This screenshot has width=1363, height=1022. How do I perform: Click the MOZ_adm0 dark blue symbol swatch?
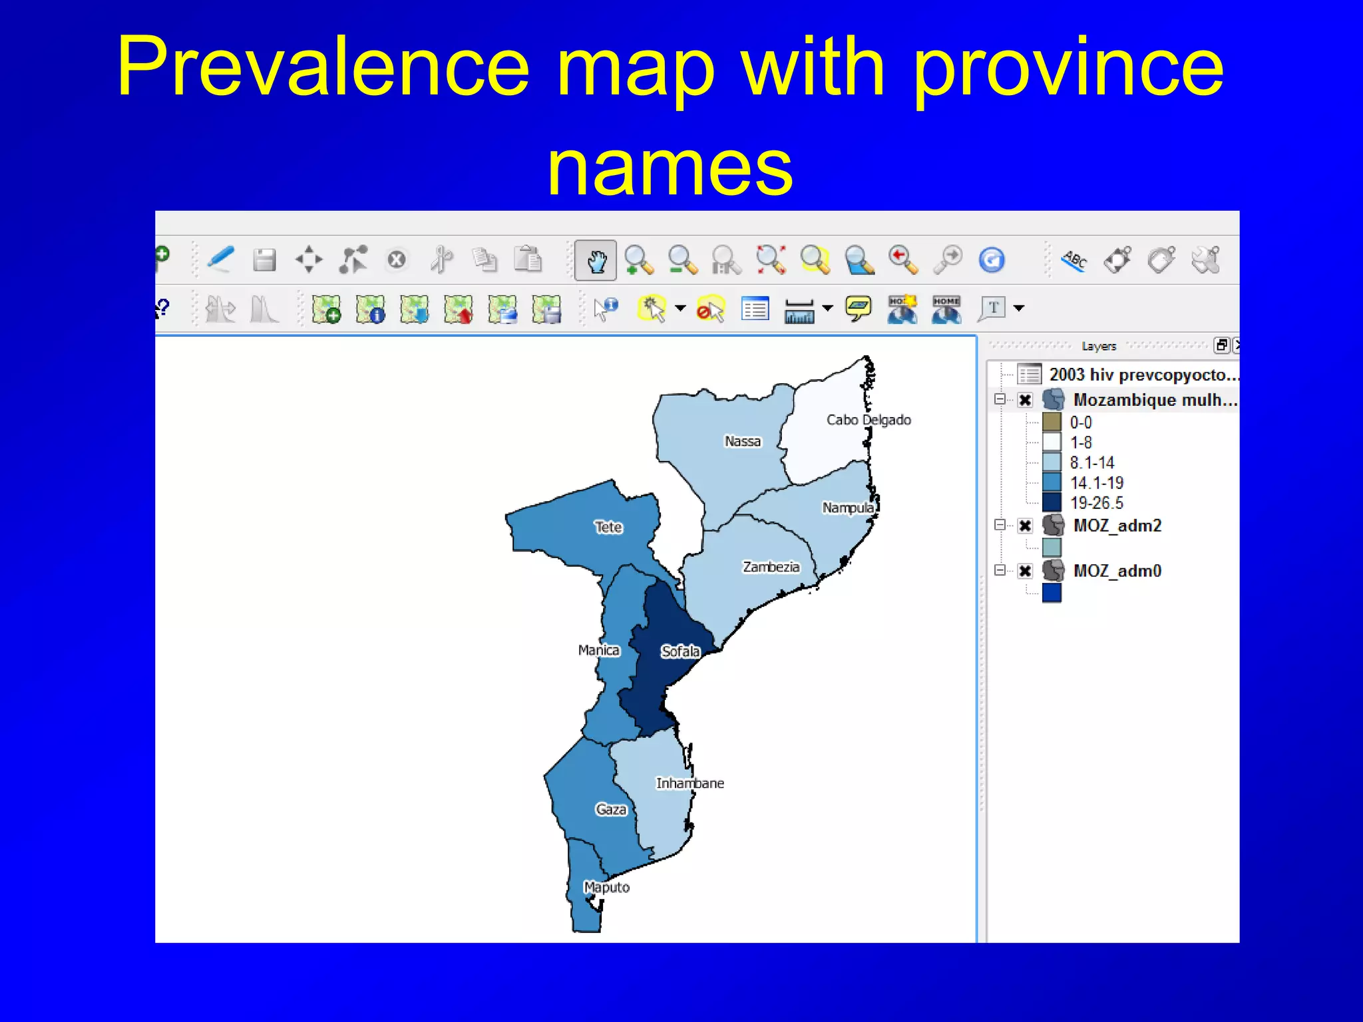(1052, 592)
